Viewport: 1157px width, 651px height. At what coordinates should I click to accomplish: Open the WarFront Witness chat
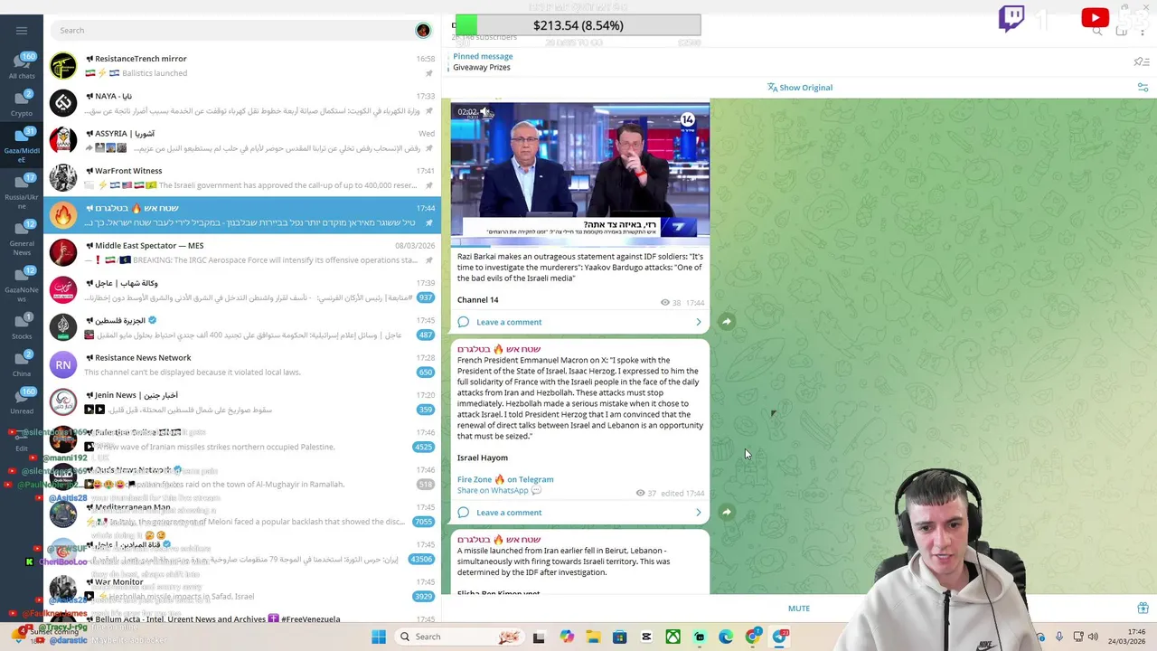pos(242,178)
